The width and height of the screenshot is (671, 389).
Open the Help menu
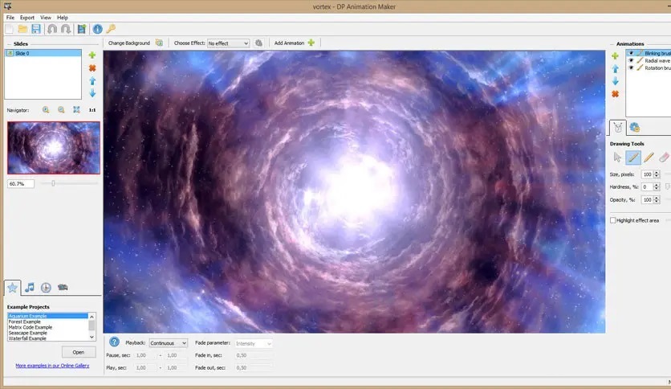(x=63, y=18)
